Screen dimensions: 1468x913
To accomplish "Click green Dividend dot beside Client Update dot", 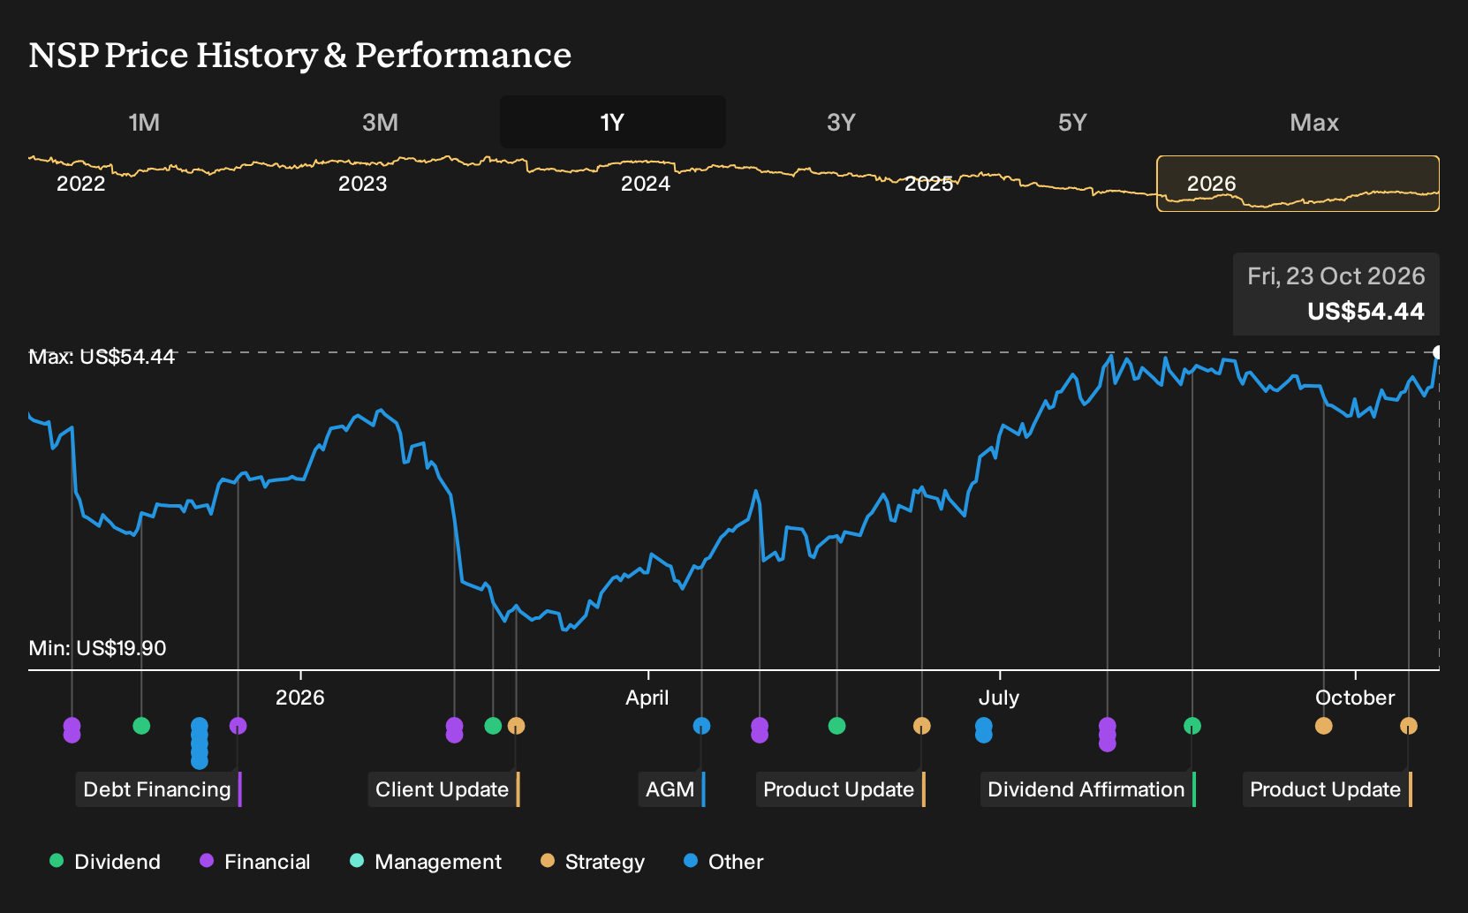I will coord(493,726).
